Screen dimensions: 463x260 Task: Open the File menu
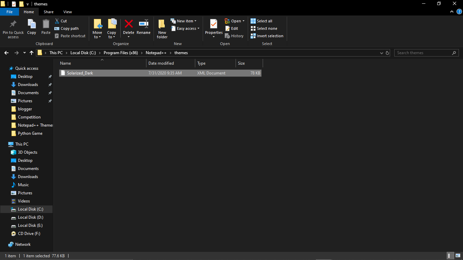[x=9, y=12]
